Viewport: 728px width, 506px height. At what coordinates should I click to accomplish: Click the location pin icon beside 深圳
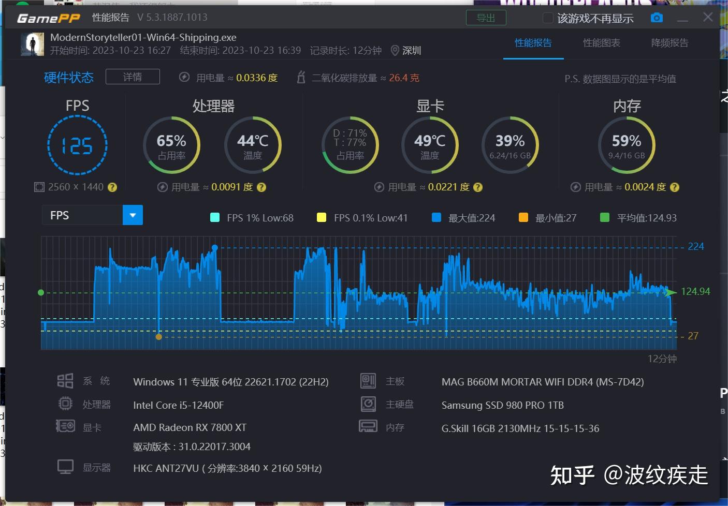395,50
